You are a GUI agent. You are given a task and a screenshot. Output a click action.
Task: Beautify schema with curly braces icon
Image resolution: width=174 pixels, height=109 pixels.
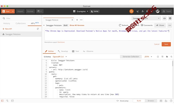coord(158,57)
